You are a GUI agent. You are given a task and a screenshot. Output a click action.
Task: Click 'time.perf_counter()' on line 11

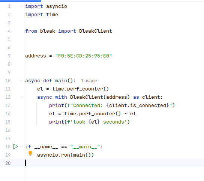point(80,89)
